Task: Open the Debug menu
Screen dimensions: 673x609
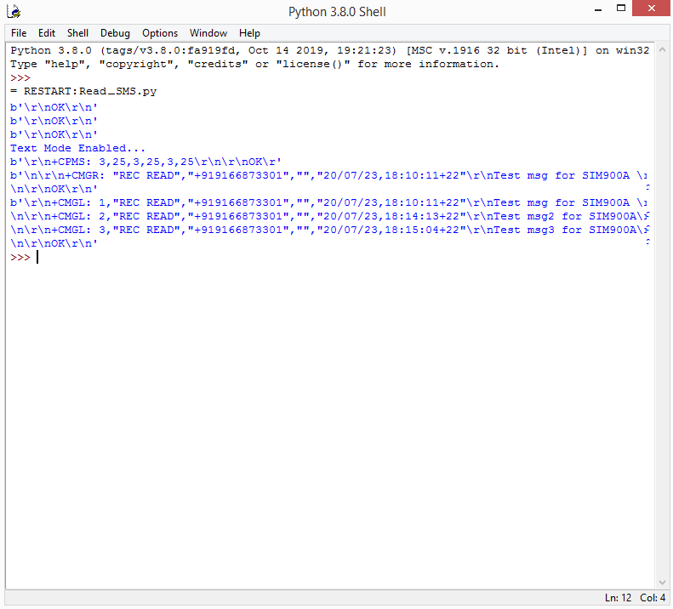Action: (x=115, y=33)
